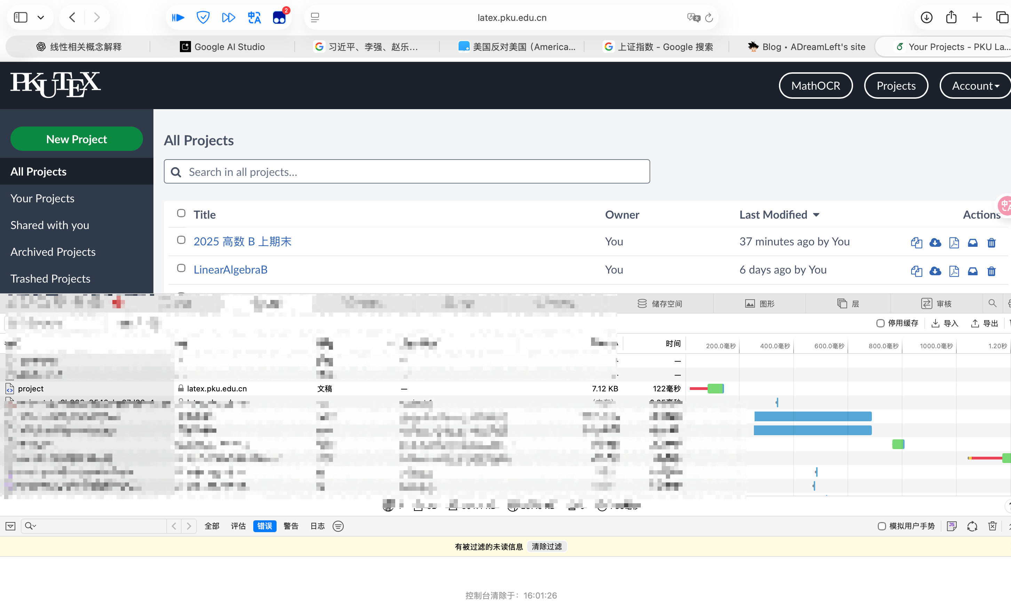Open Safari downloads icon
This screenshot has height=602, width=1011.
coord(926,17)
